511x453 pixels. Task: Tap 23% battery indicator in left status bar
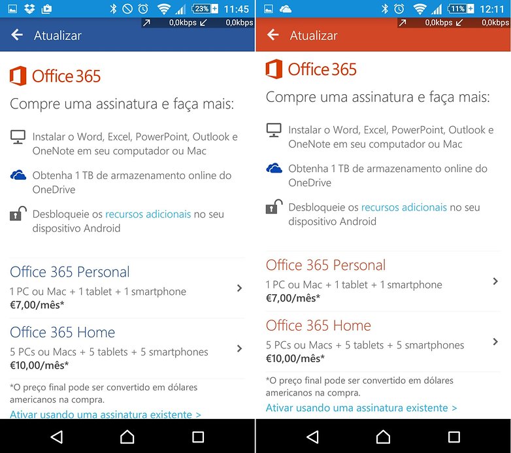[x=205, y=8]
